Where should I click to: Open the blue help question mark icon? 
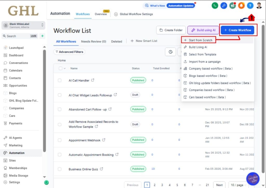click(250, 6)
